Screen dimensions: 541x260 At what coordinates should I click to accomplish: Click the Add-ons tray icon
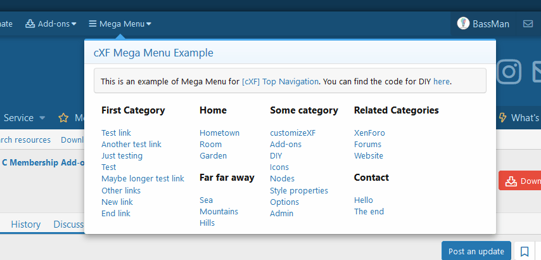30,24
